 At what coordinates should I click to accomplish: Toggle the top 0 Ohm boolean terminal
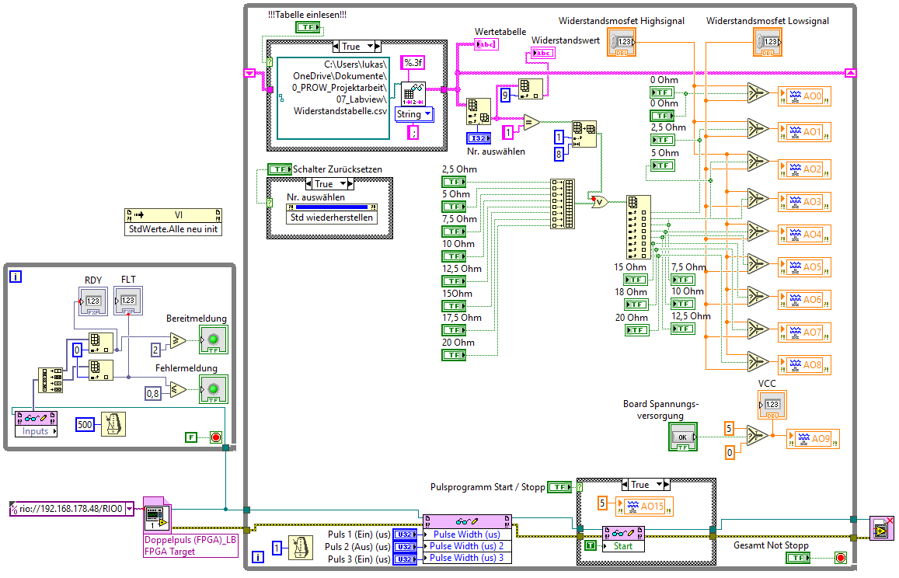tap(662, 92)
